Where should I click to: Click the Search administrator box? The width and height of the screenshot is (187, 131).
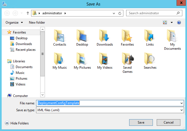click(x=154, y=13)
